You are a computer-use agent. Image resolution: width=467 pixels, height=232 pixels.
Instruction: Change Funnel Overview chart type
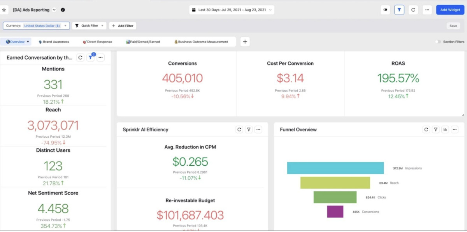[445, 129]
